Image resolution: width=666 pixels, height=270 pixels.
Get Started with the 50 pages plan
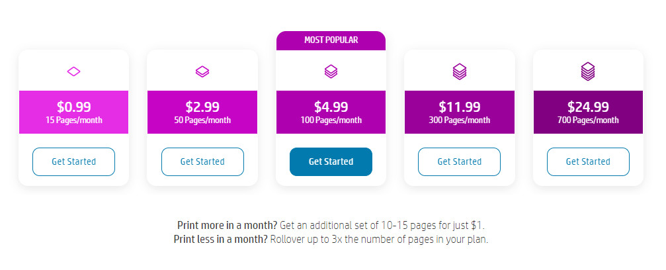(x=202, y=161)
